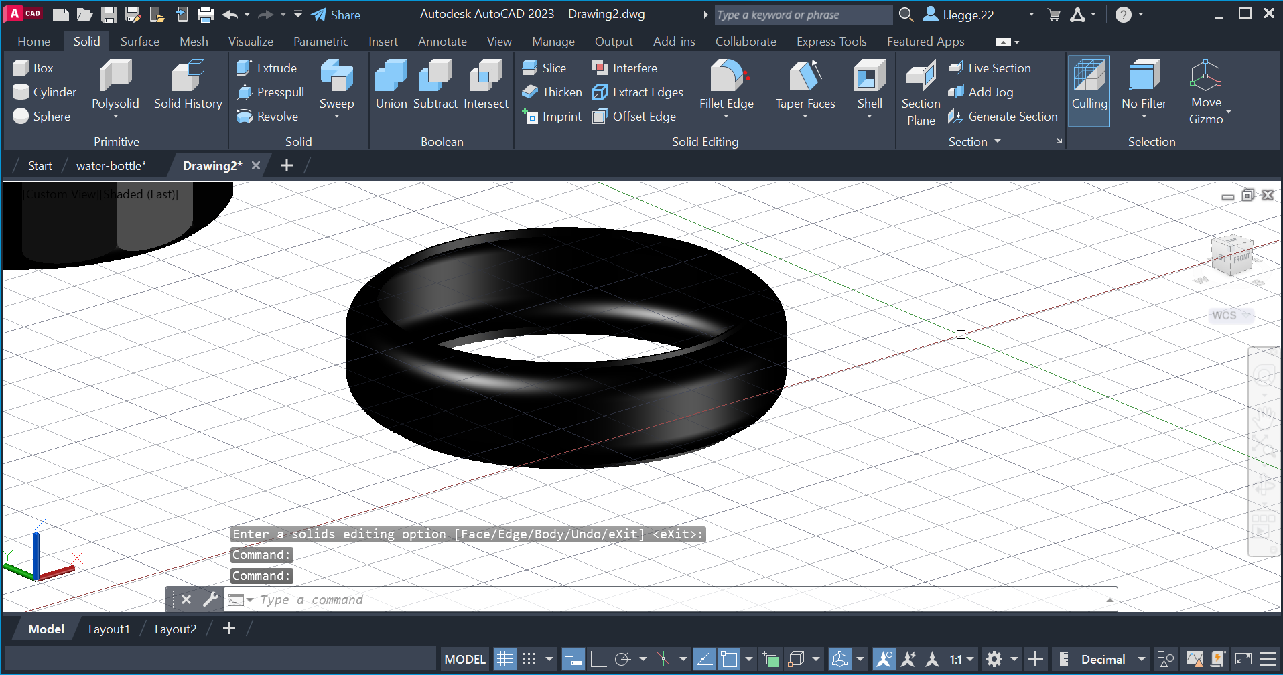Screen dimensions: 1283x675
Task: Create a Section Plane
Action: point(921,92)
